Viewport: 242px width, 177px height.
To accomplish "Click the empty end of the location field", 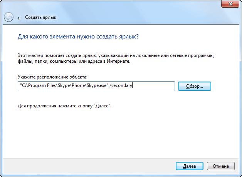I will click(x=154, y=86).
